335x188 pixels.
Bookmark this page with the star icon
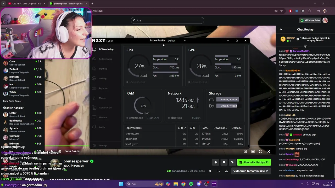[x=282, y=11]
